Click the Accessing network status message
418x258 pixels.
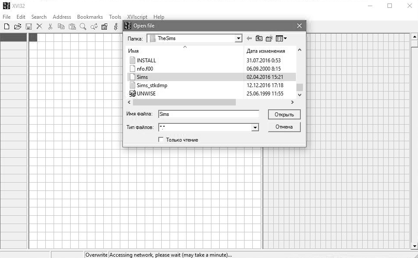170,255
